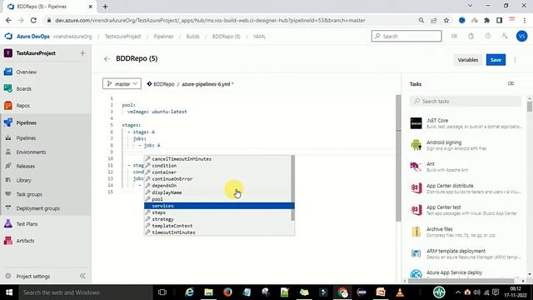
Task: Open the Azure DevOps home logo
Action: (8, 37)
